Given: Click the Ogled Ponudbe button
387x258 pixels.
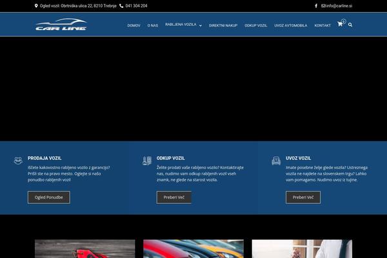Looking at the screenshot, I should [49, 197].
